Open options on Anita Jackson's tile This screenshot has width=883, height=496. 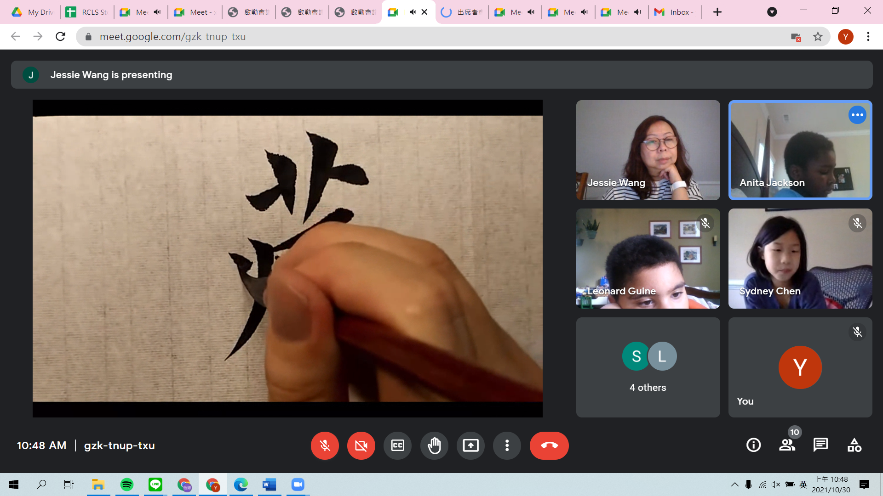click(x=857, y=115)
